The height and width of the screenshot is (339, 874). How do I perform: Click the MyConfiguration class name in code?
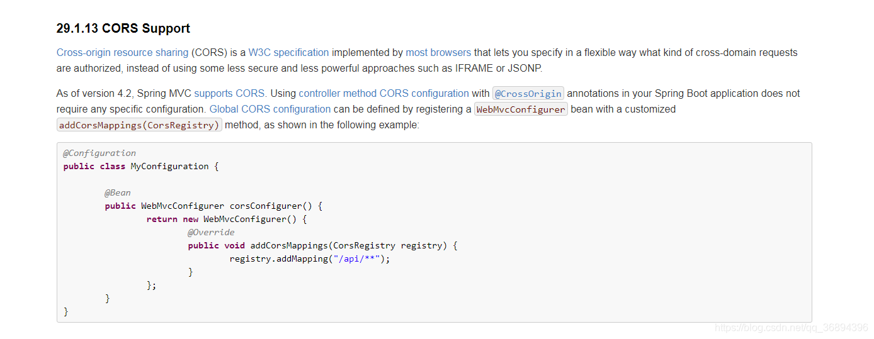click(x=169, y=167)
